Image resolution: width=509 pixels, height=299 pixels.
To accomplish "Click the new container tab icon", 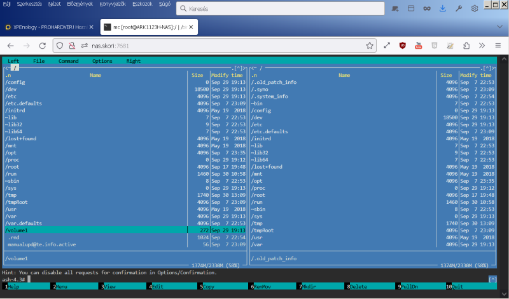I will (394, 9).
